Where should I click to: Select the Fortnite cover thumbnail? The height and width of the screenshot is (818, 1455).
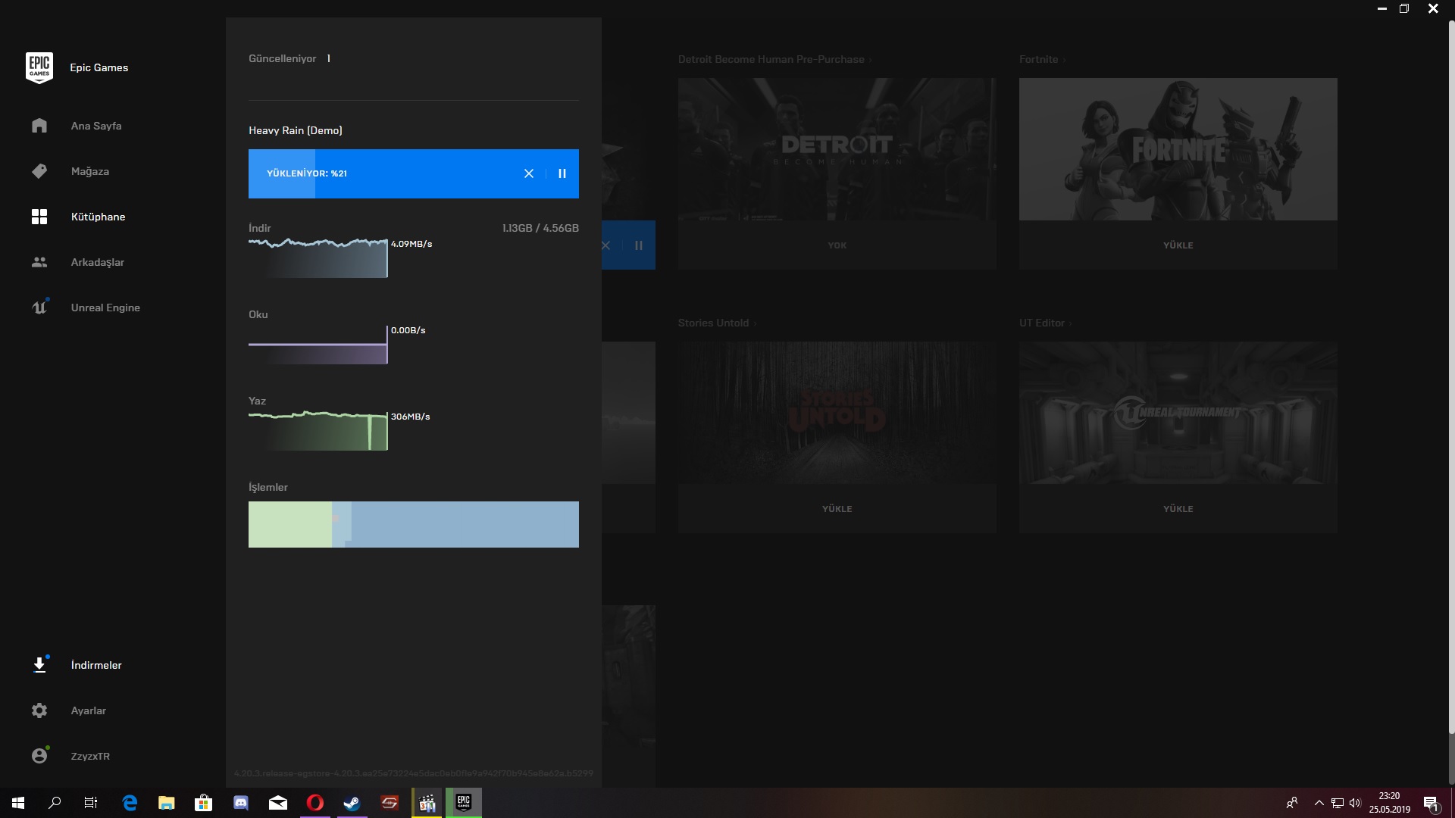tap(1178, 149)
